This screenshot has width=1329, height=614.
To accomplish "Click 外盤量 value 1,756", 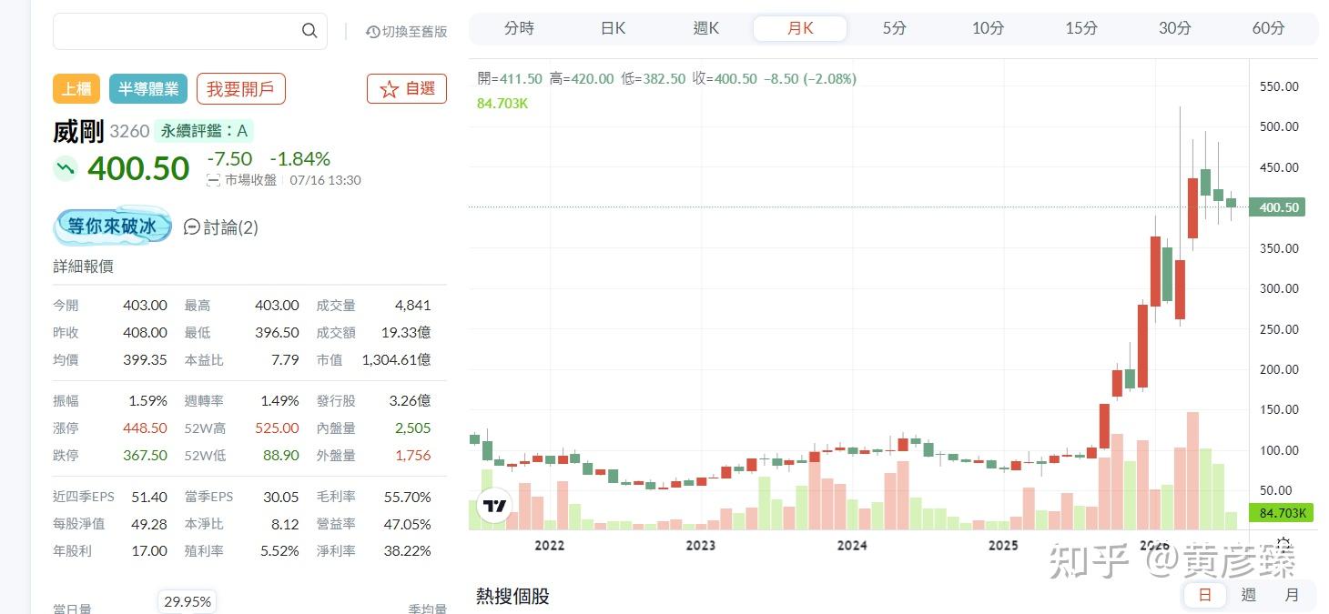I will click(x=413, y=455).
